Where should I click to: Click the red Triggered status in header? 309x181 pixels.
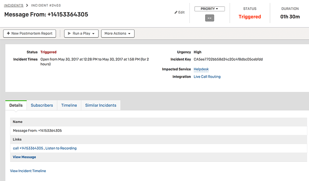tap(250, 17)
